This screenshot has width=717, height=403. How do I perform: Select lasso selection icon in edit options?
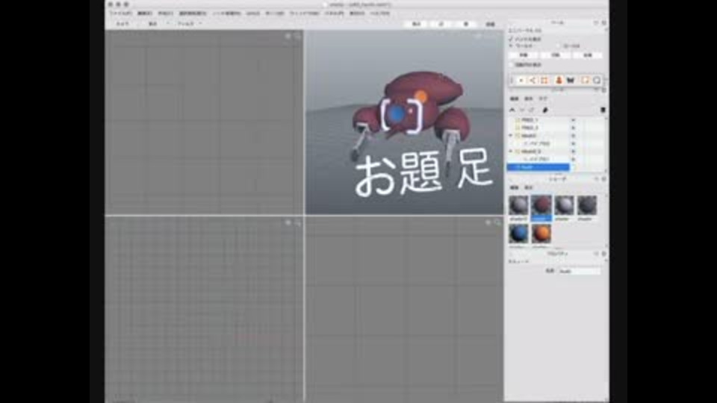pyautogui.click(x=597, y=81)
